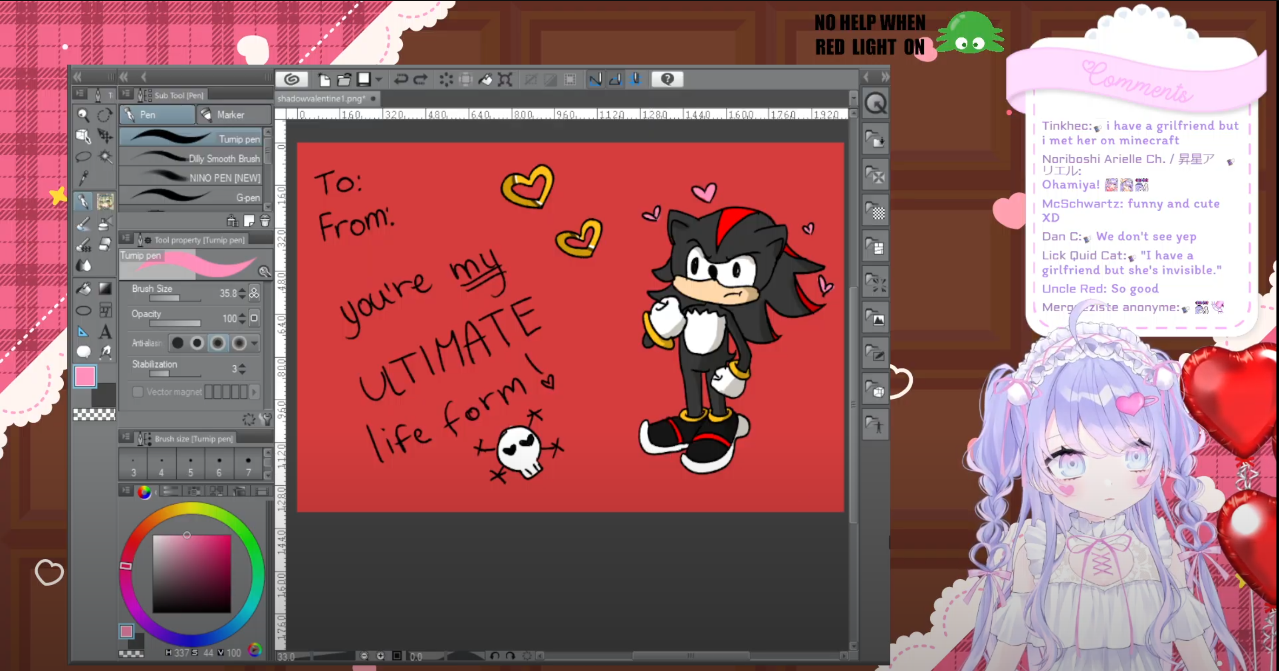Select the Rotate view tool

tap(105, 115)
